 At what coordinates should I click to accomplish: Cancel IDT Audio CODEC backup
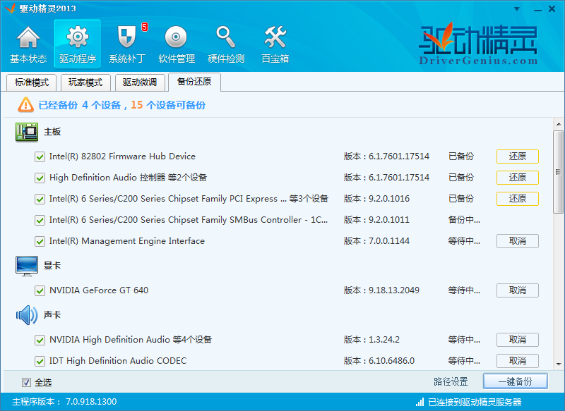pyautogui.click(x=518, y=361)
